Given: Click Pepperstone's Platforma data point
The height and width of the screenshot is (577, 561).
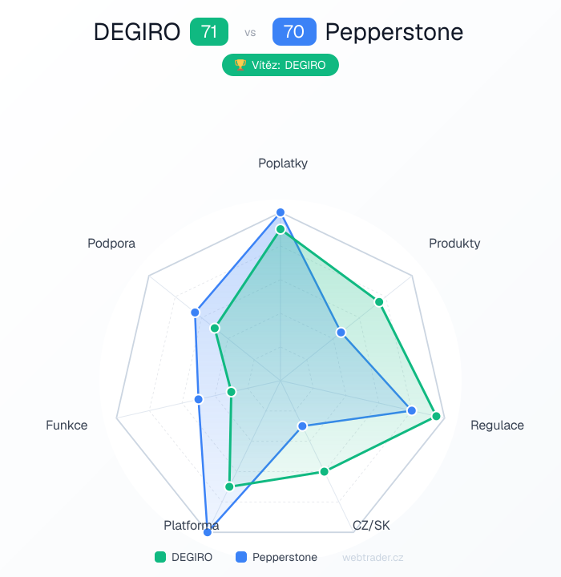Looking at the screenshot, I should tap(209, 531).
